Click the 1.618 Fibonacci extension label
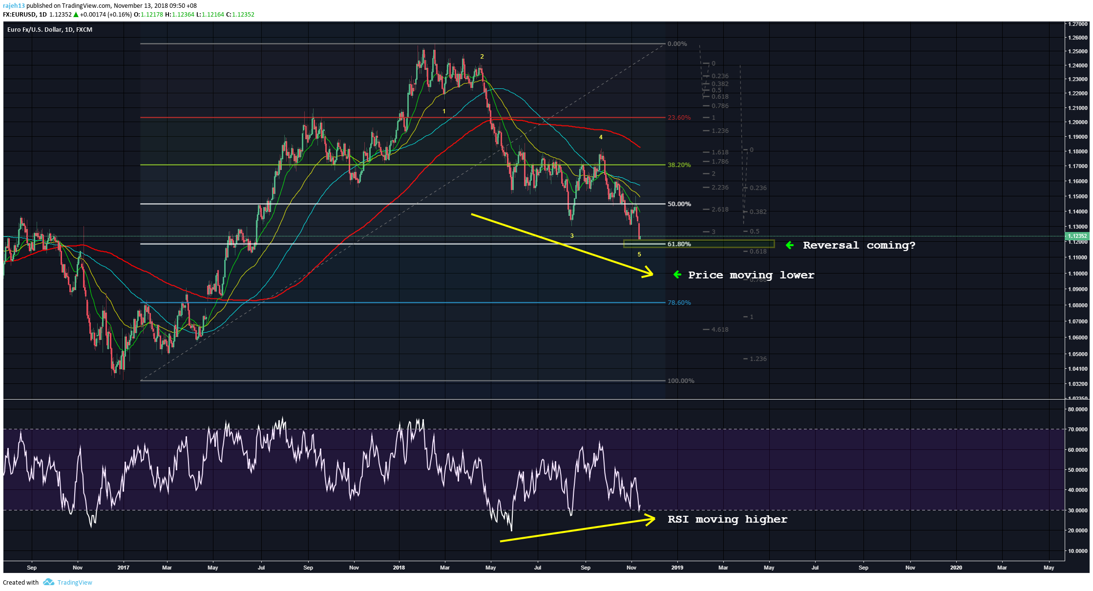This screenshot has width=1093, height=591. (x=720, y=152)
